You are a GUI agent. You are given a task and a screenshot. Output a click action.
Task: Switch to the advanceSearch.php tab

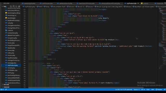tap(65, 3)
